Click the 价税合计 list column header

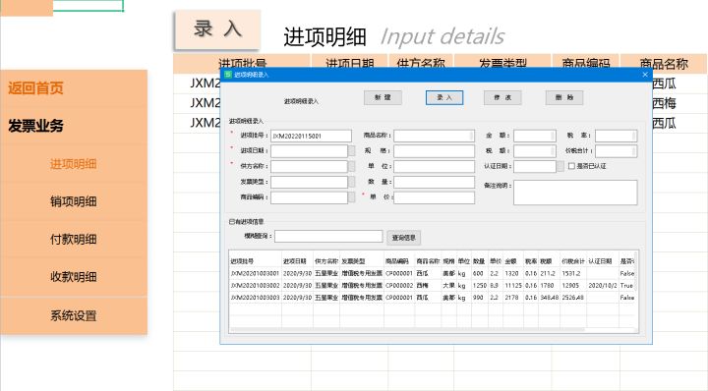point(573,261)
